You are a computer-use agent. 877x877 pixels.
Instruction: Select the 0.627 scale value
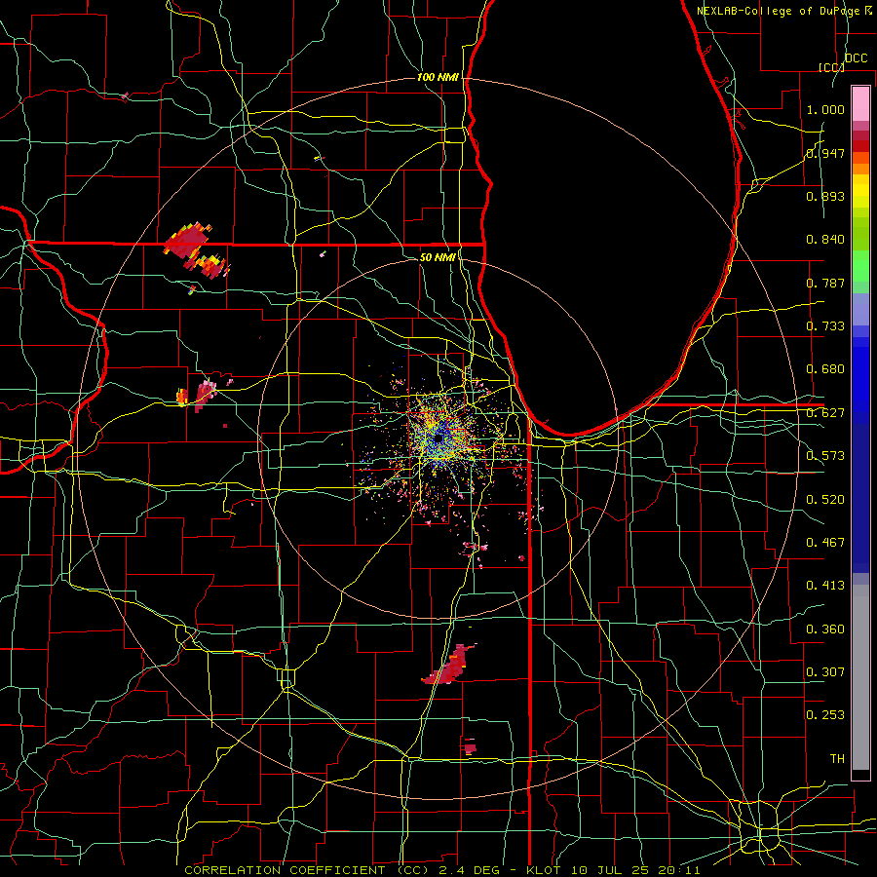tap(825, 413)
